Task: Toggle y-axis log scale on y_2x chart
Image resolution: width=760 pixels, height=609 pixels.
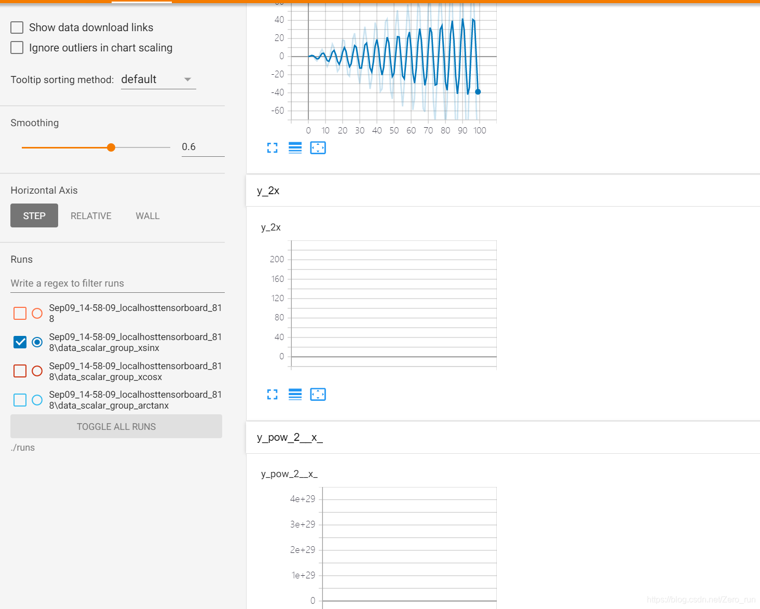Action: (295, 395)
